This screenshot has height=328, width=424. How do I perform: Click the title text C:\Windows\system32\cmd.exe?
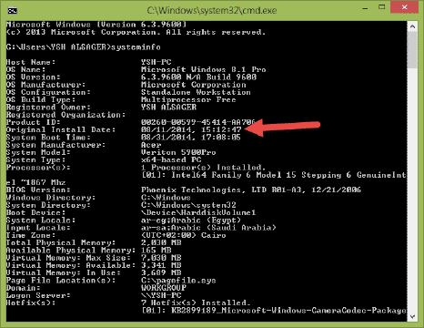(x=212, y=11)
